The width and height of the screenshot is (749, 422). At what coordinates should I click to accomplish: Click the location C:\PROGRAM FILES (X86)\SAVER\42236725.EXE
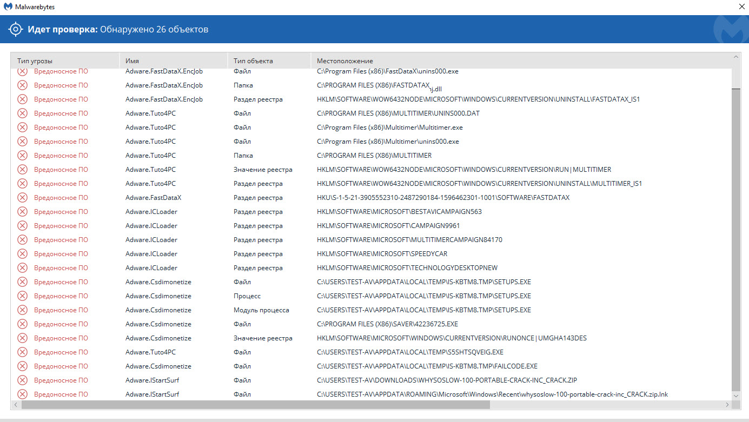(387, 324)
